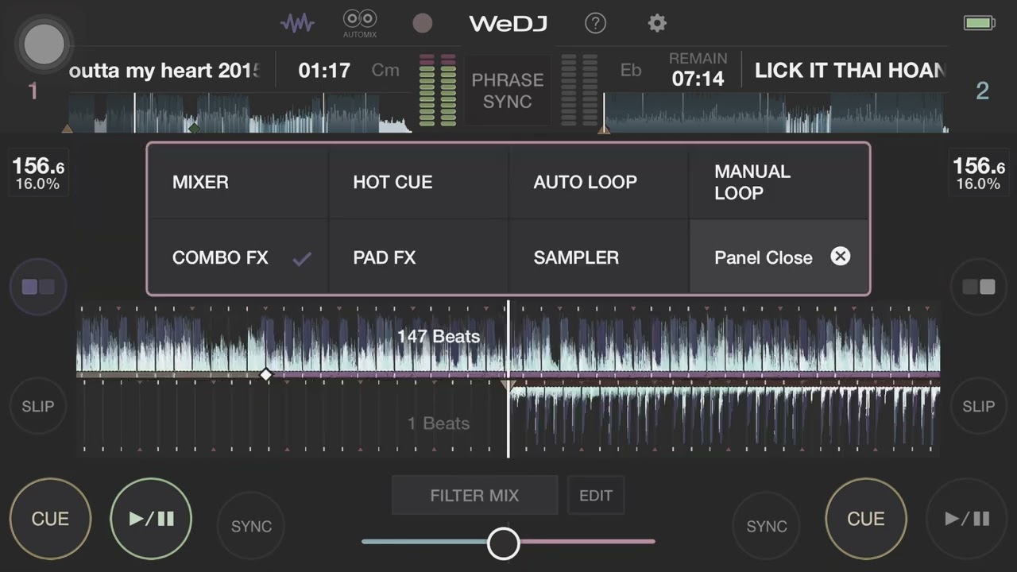Tap 147 Beats label on deck 1 waveform

tap(439, 336)
